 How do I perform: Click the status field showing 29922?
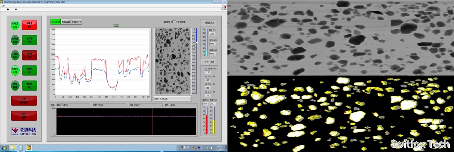(x=145, y=105)
